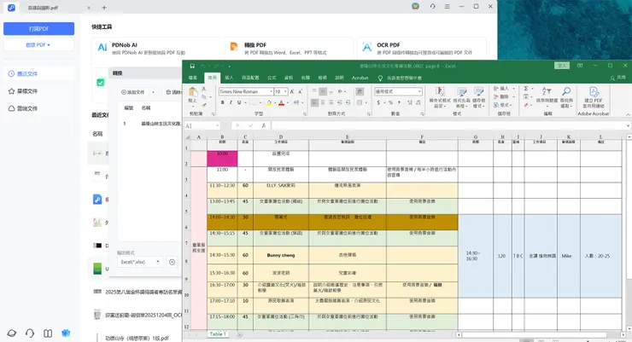This screenshot has height=342, width=632.
Task: Click the Center align icon in Excel
Action: pyautogui.click(x=323, y=102)
